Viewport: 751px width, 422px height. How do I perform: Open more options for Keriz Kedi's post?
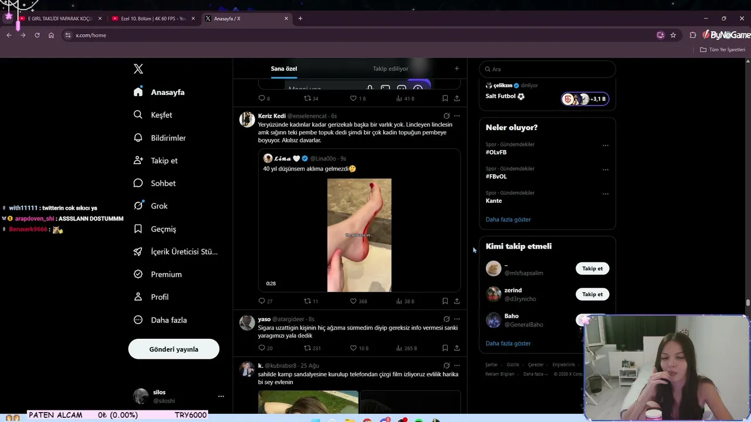click(x=457, y=116)
